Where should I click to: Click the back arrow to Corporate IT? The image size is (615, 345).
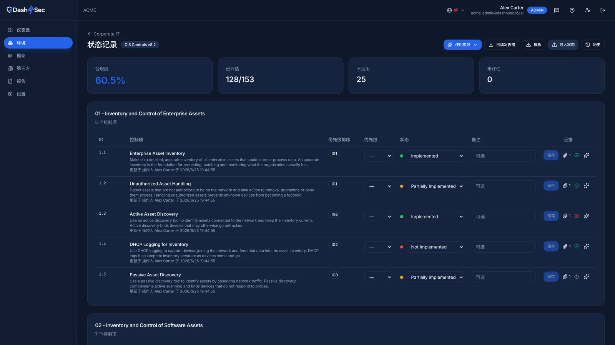(x=90, y=34)
